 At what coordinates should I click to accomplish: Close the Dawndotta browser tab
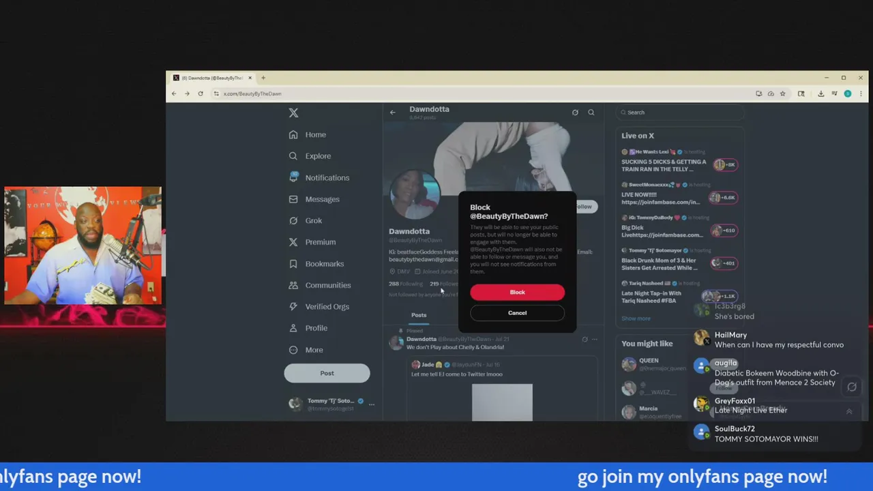click(250, 78)
